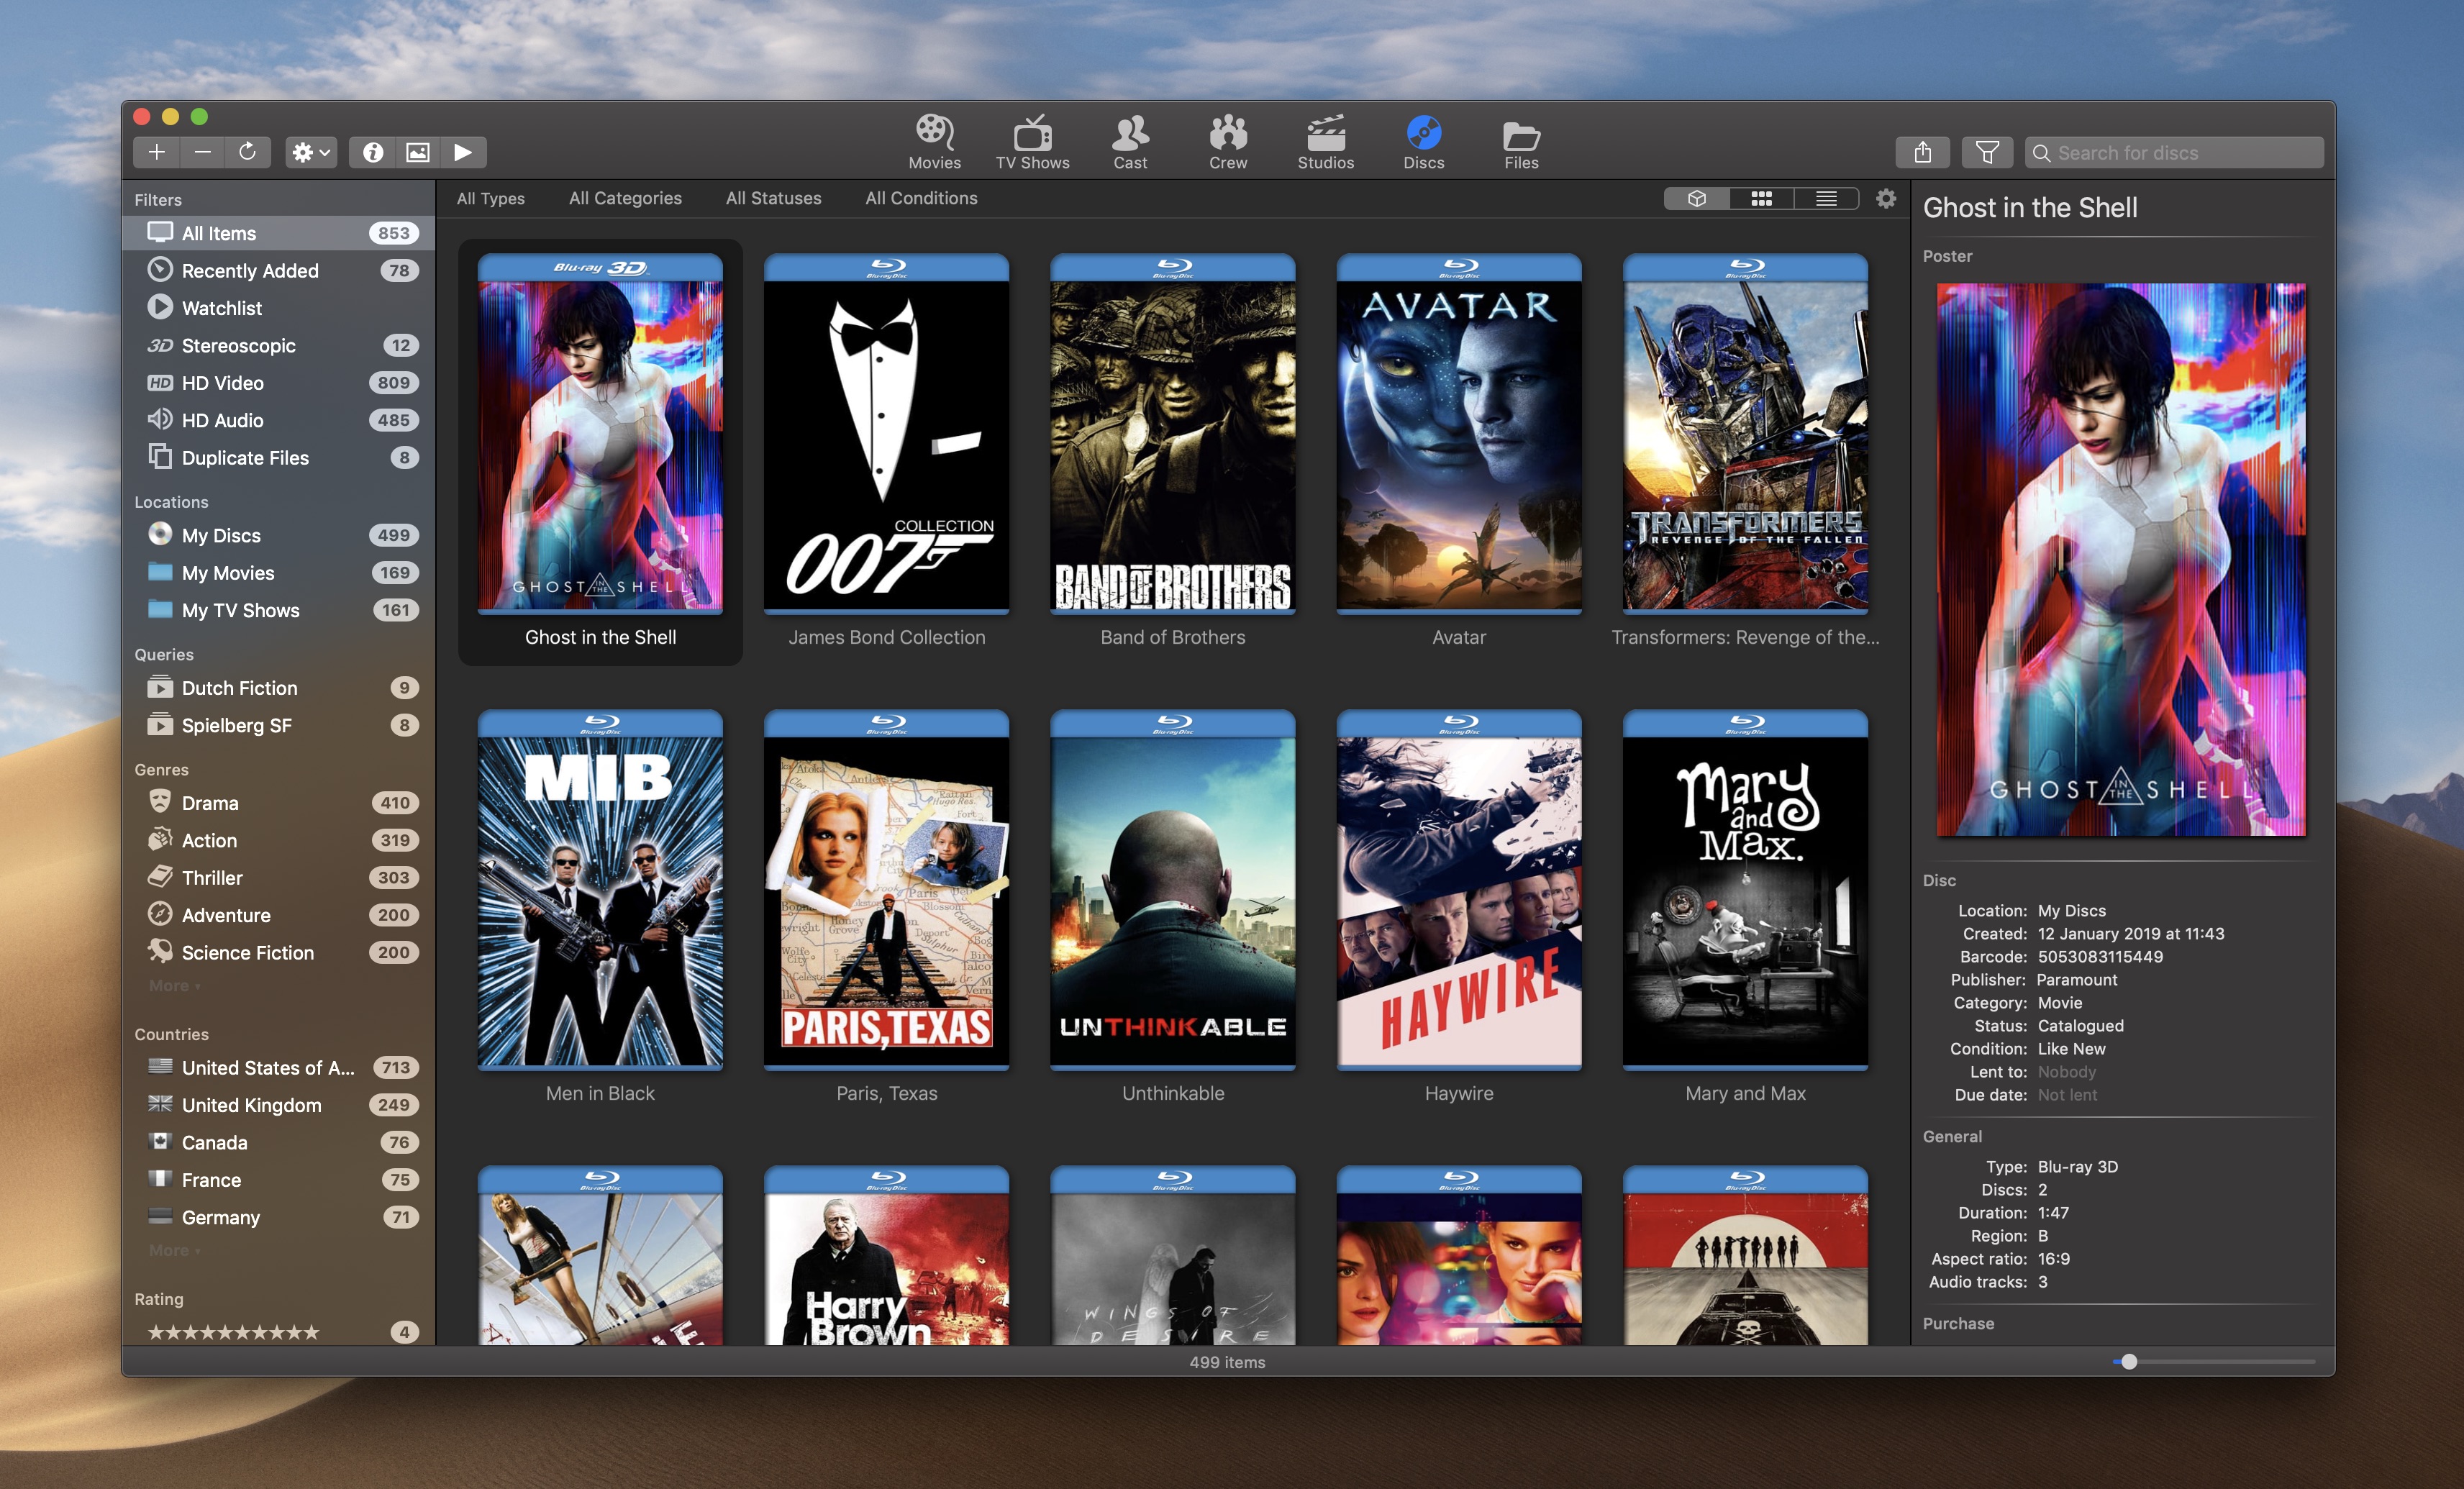Image resolution: width=2464 pixels, height=1489 pixels.
Task: Drag the purchase section slider
Action: (x=2119, y=1359)
